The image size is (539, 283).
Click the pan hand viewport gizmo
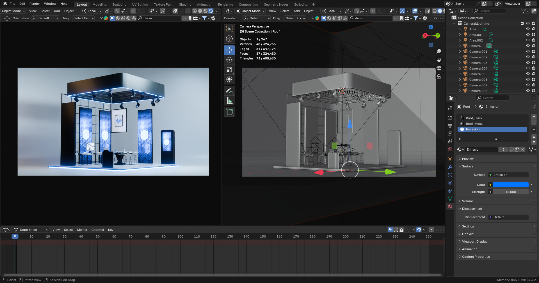click(439, 60)
